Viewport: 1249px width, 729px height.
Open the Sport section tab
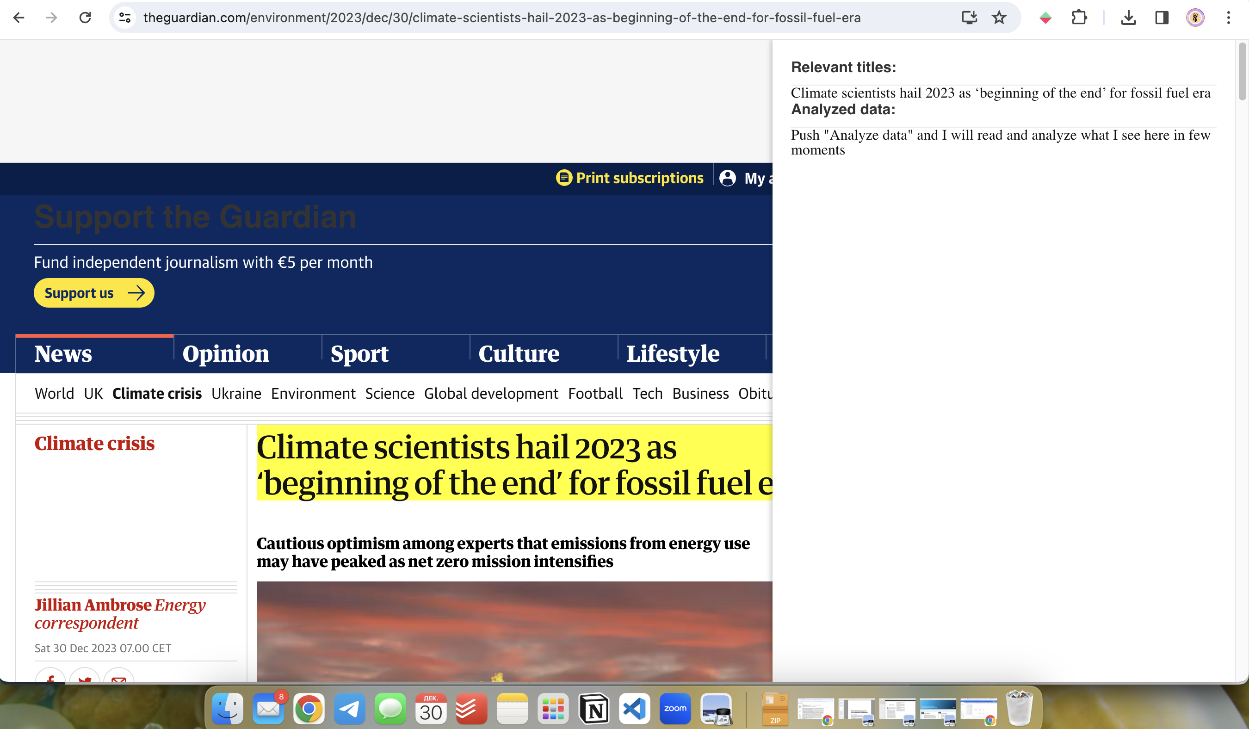tap(359, 354)
